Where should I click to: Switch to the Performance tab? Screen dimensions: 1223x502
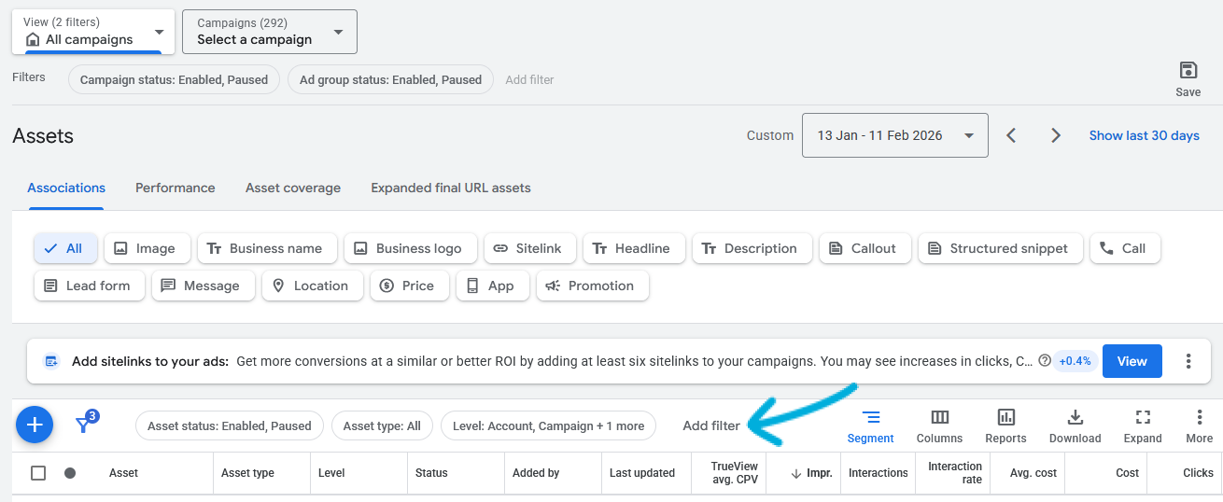[175, 188]
